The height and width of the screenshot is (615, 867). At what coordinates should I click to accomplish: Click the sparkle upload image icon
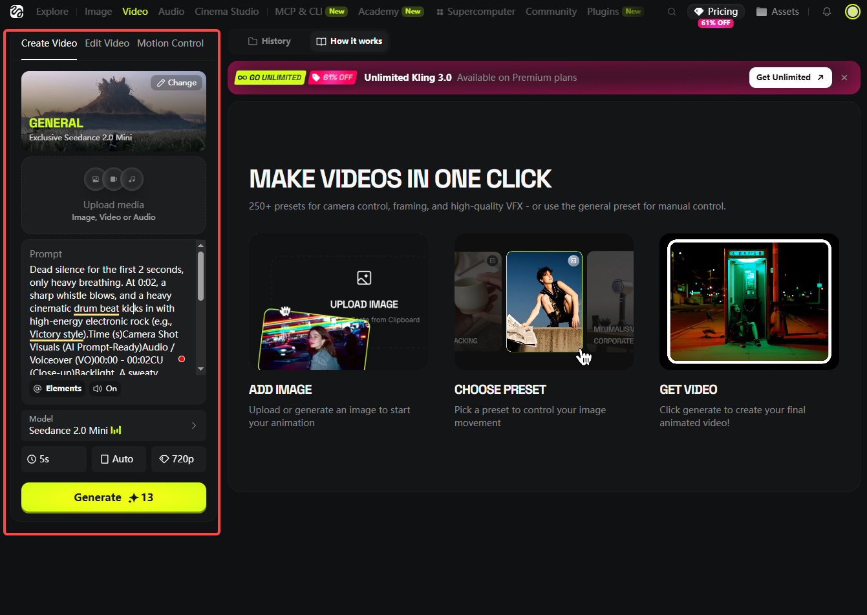coord(364,278)
